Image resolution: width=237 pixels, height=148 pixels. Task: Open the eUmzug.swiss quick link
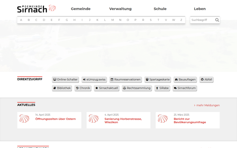(94, 80)
